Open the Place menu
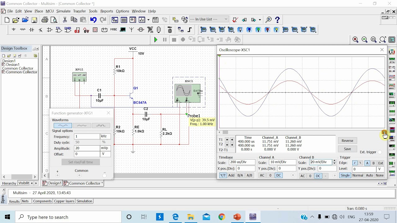Screen dimensions: 397x223 39,11
